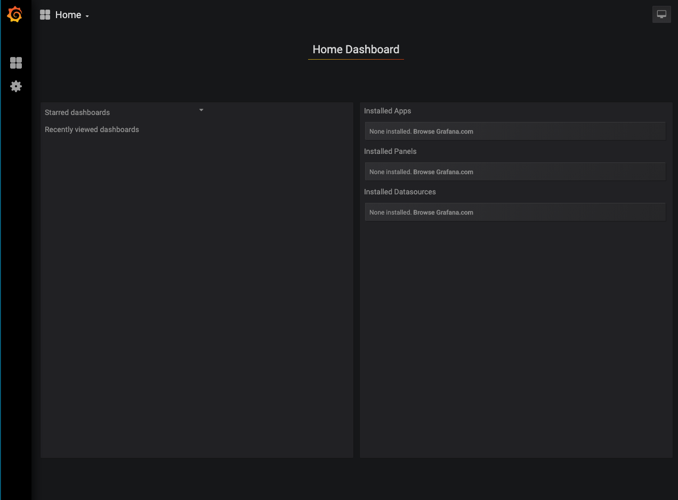Click the Installed Panels heading
Viewport: 678px width, 500px height.
390,151
